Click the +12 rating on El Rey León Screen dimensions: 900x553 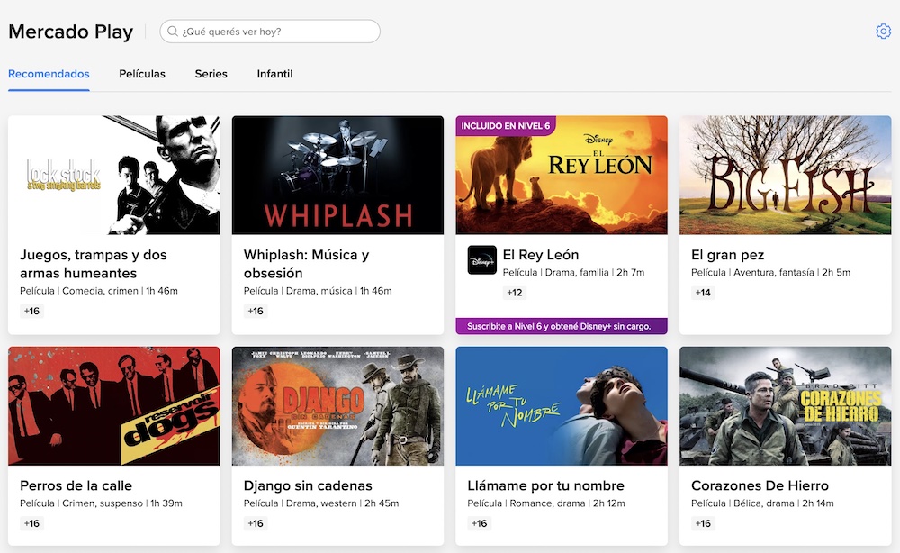coord(515,293)
